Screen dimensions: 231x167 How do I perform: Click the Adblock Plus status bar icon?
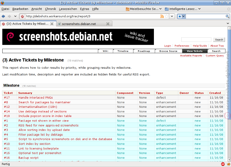click(223, 164)
